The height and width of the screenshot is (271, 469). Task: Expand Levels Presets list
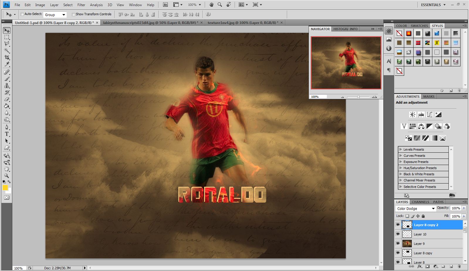click(401, 149)
